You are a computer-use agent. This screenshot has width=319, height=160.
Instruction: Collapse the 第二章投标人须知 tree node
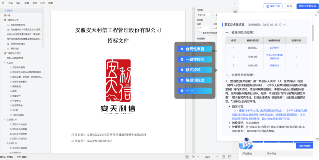tap(2, 53)
